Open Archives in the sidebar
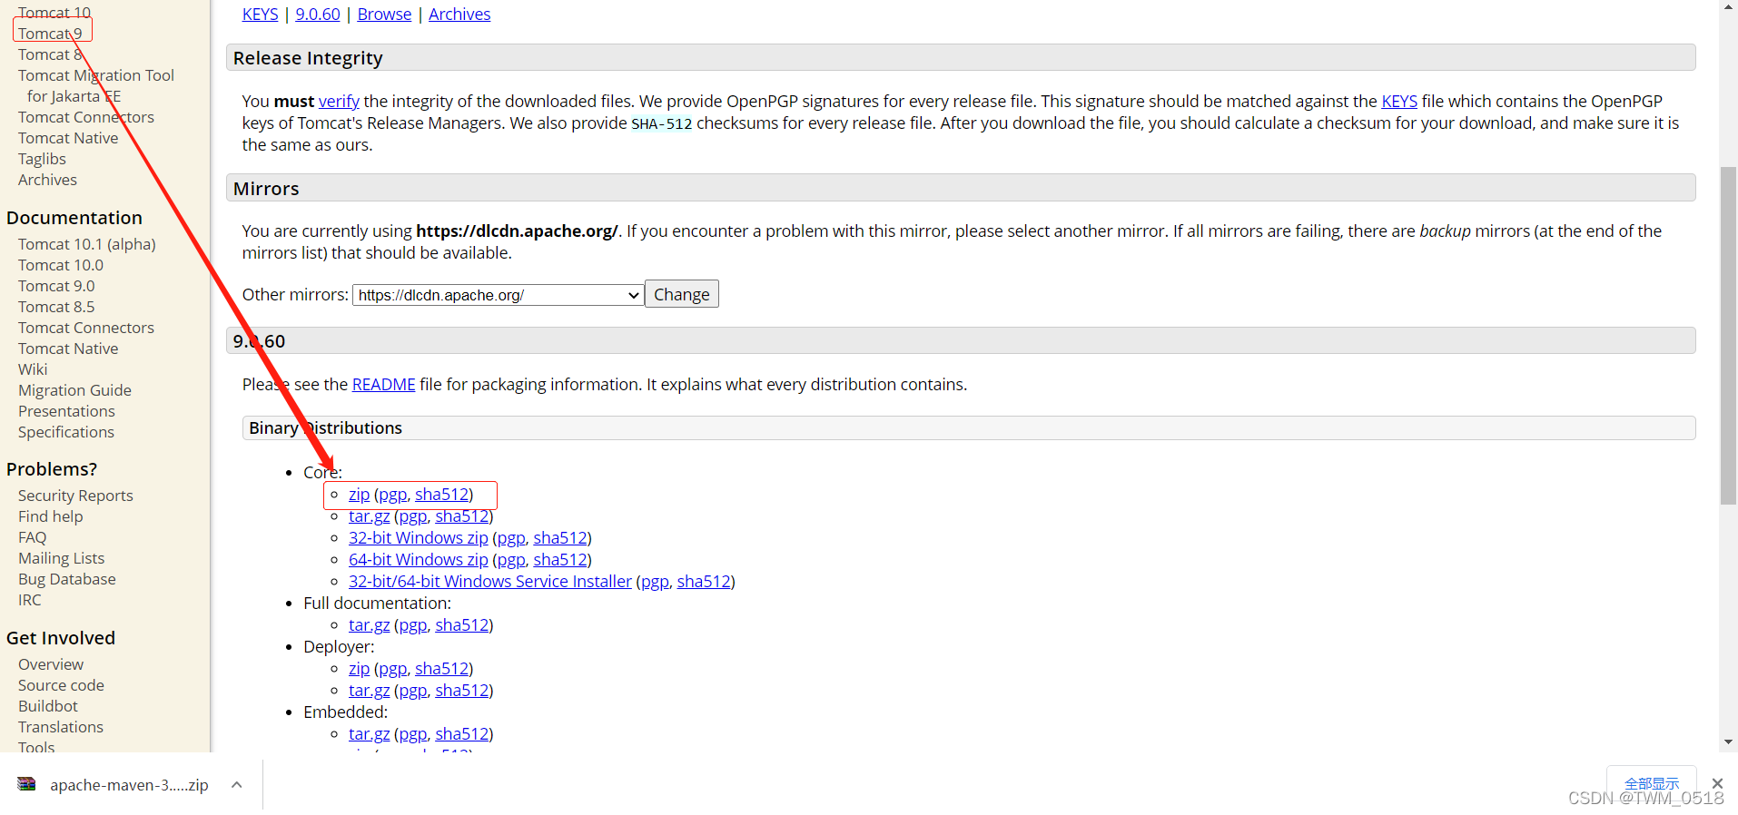1738x815 pixels. [47, 180]
